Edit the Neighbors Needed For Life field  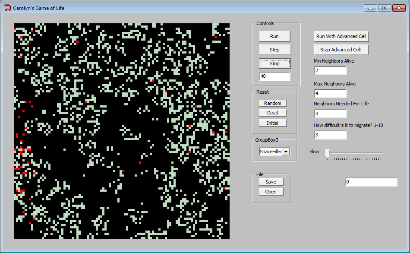tap(330, 114)
